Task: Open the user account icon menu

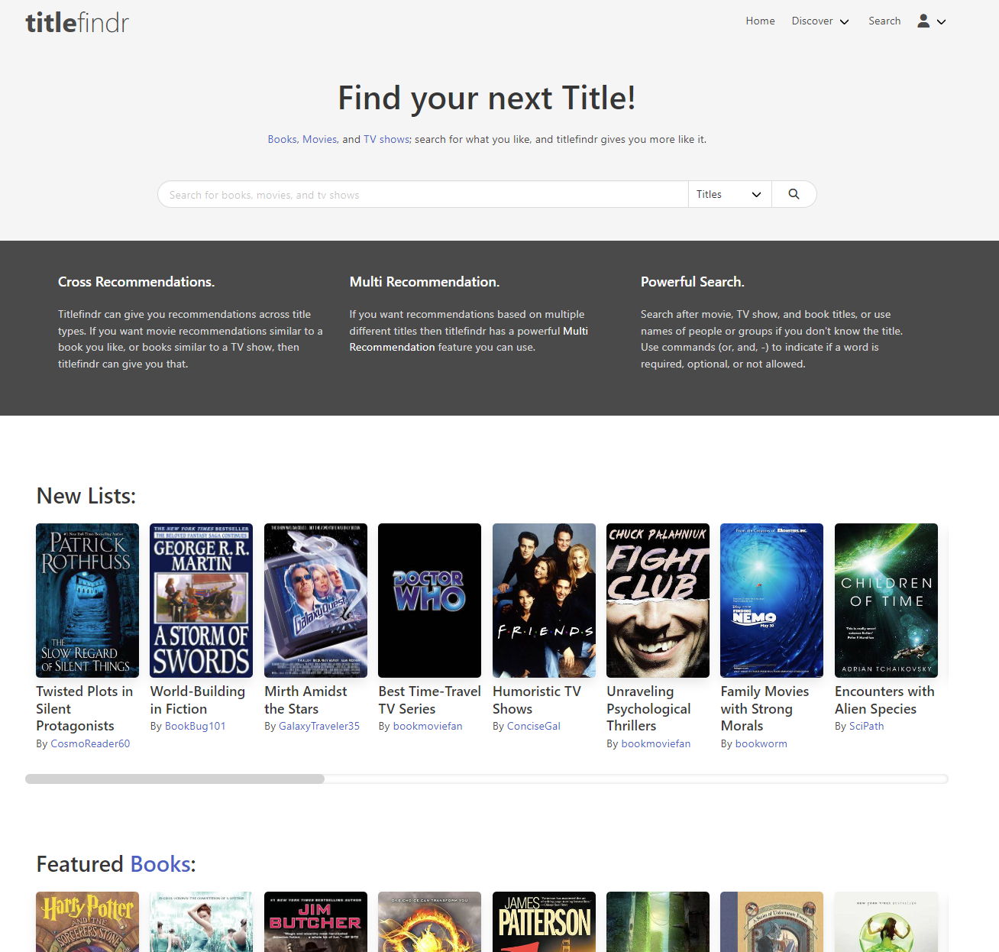Action: point(930,21)
